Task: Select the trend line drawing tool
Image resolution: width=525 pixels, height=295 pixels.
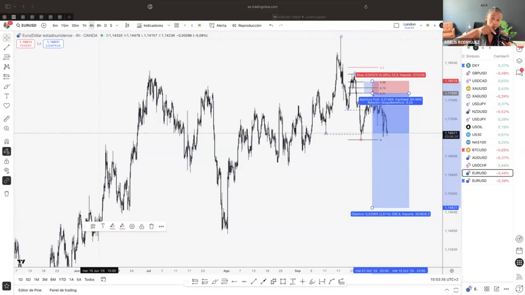Action: (x=6, y=47)
